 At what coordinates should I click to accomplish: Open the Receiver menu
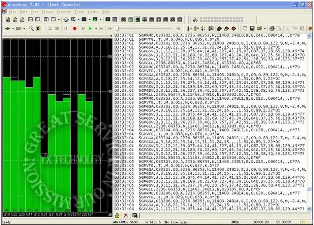(64, 12)
